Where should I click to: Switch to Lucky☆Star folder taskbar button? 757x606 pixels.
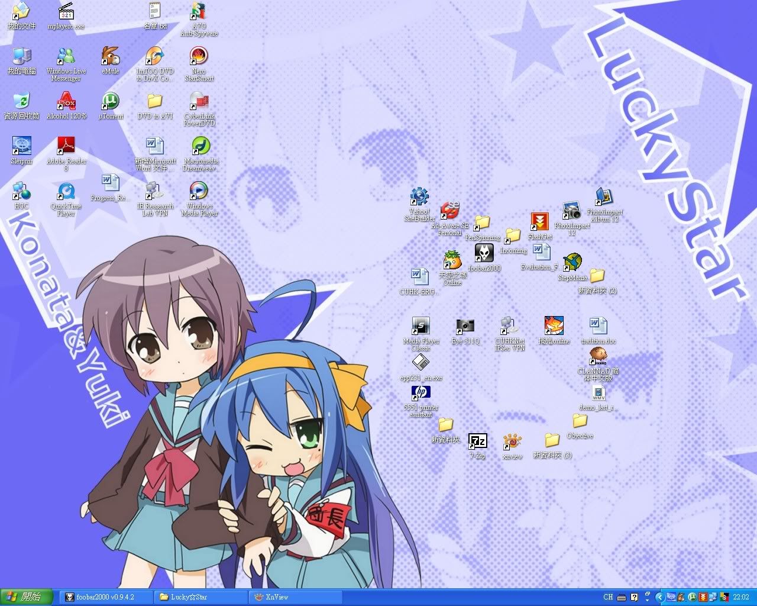[200, 597]
